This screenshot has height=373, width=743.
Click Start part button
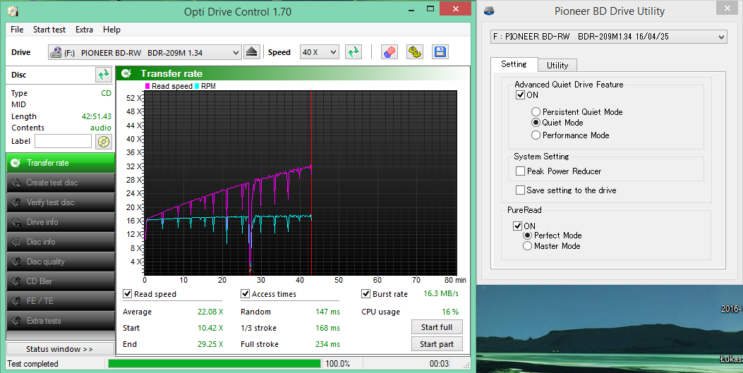coord(437,344)
